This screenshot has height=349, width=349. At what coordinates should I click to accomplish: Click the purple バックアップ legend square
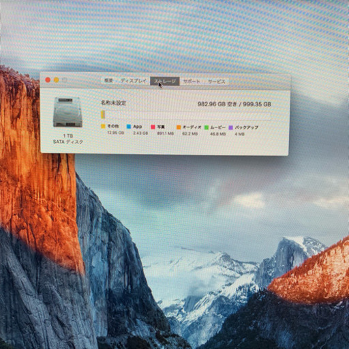pyautogui.click(x=231, y=127)
